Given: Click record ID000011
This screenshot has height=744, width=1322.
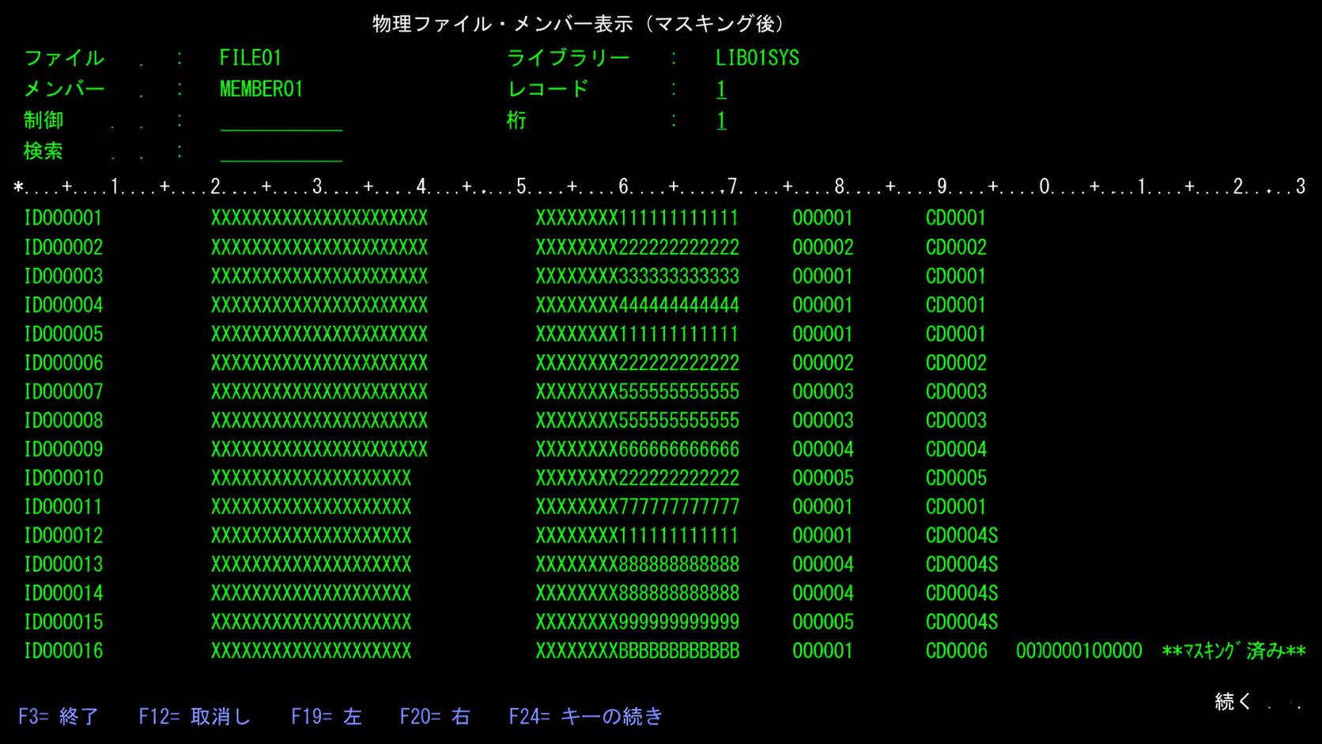Looking at the screenshot, I should [x=63, y=507].
